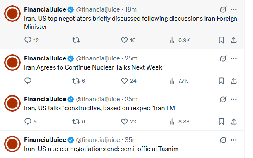Open more menu on Nuclear Talks tweet
The image size is (253, 158).
234,58
